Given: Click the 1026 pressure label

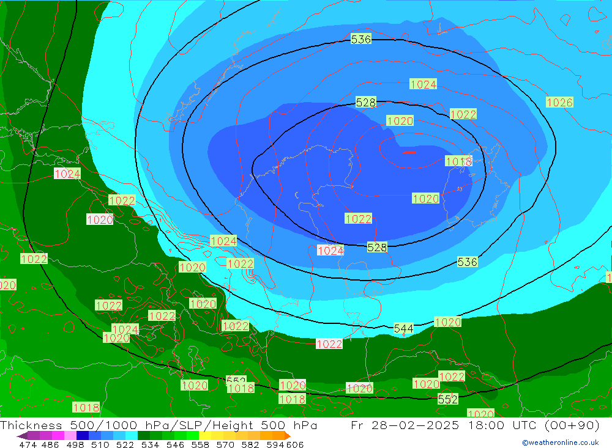Looking at the screenshot, I should click(559, 102).
